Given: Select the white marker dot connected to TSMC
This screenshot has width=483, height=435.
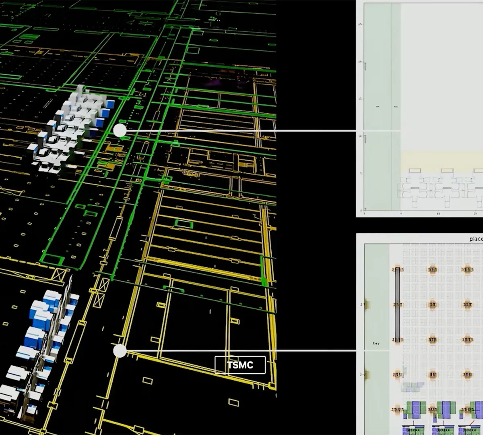Looking at the screenshot, I should pos(120,351).
